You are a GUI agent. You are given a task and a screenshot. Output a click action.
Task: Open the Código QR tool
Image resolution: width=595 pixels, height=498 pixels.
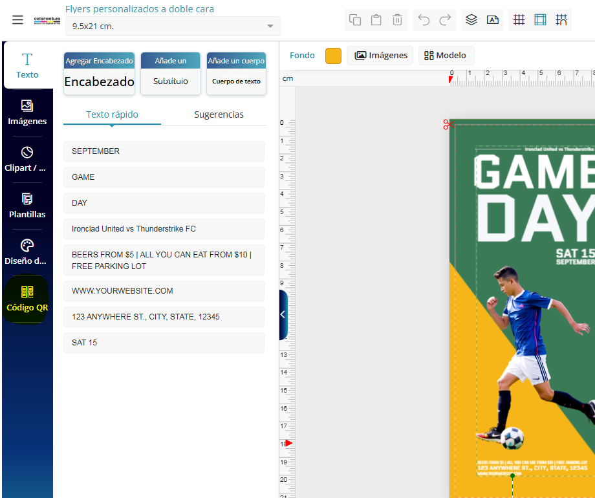(27, 299)
